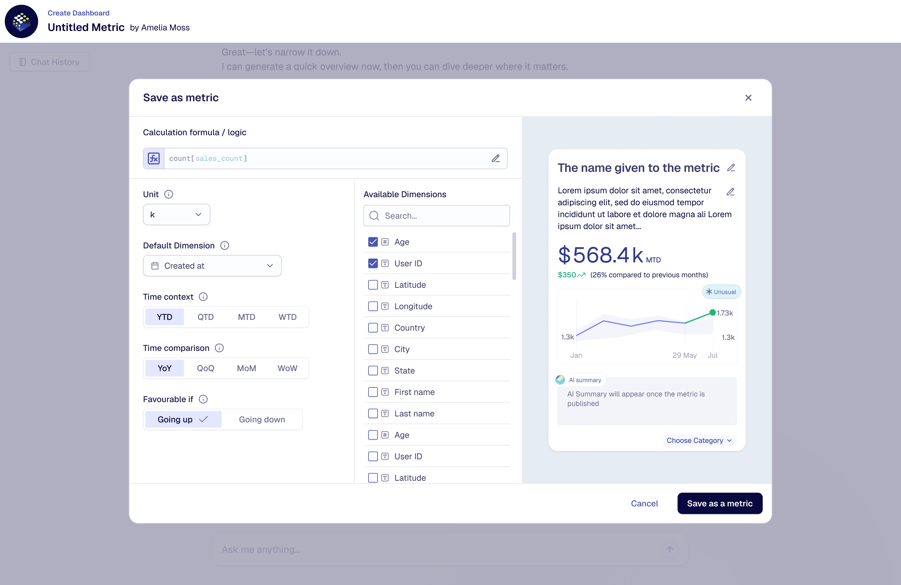The image size is (901, 585).
Task: Click the Time context info icon
Action: (203, 297)
